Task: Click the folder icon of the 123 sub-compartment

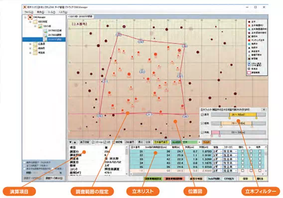Action: pyautogui.click(x=40, y=26)
